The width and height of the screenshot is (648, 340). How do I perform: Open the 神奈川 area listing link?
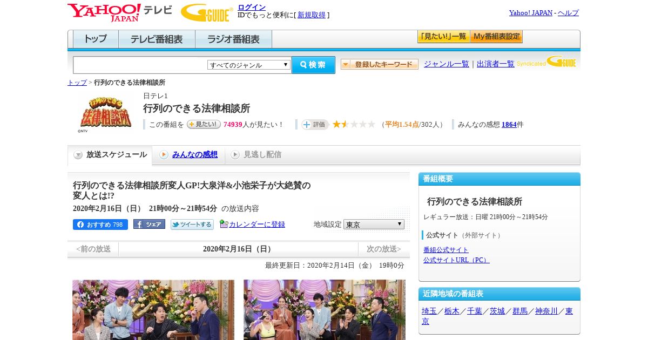point(546,311)
